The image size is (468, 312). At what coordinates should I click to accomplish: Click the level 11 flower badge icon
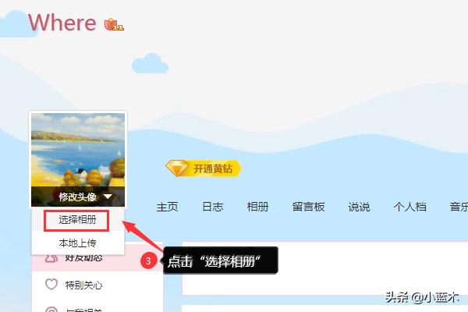(114, 24)
